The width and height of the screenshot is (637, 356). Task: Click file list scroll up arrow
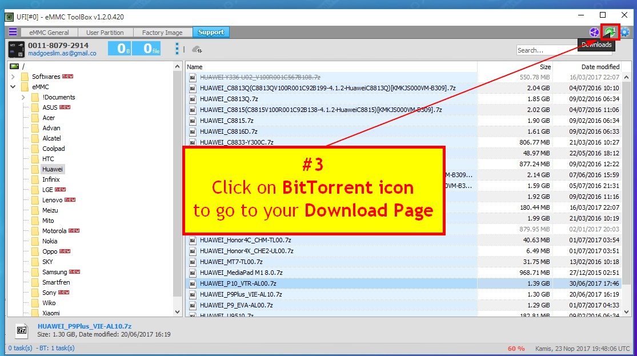click(627, 77)
